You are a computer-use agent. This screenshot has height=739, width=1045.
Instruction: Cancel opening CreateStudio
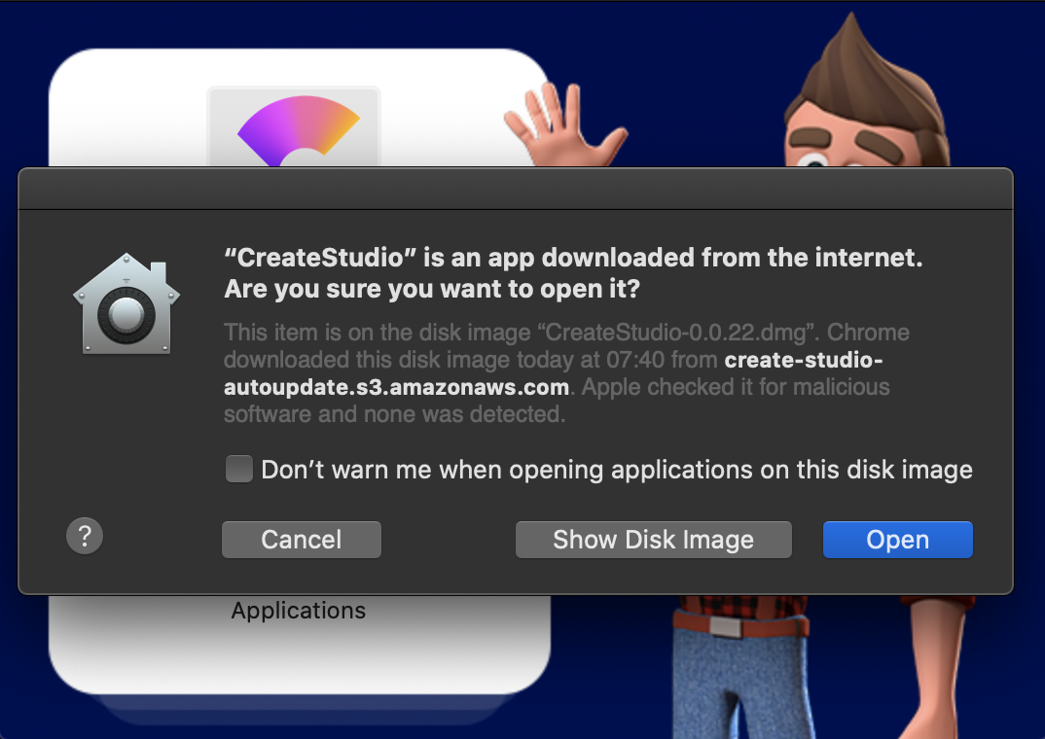[x=302, y=540]
